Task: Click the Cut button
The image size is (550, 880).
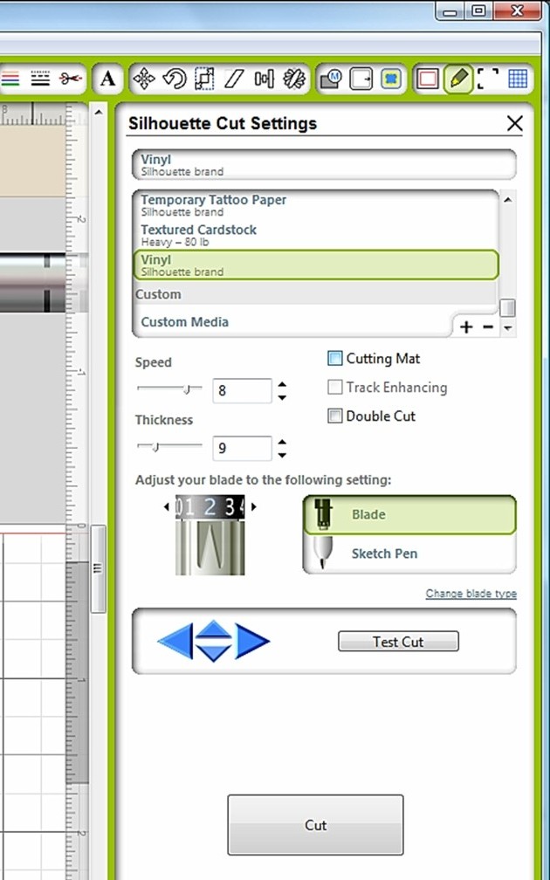Action: [315, 825]
